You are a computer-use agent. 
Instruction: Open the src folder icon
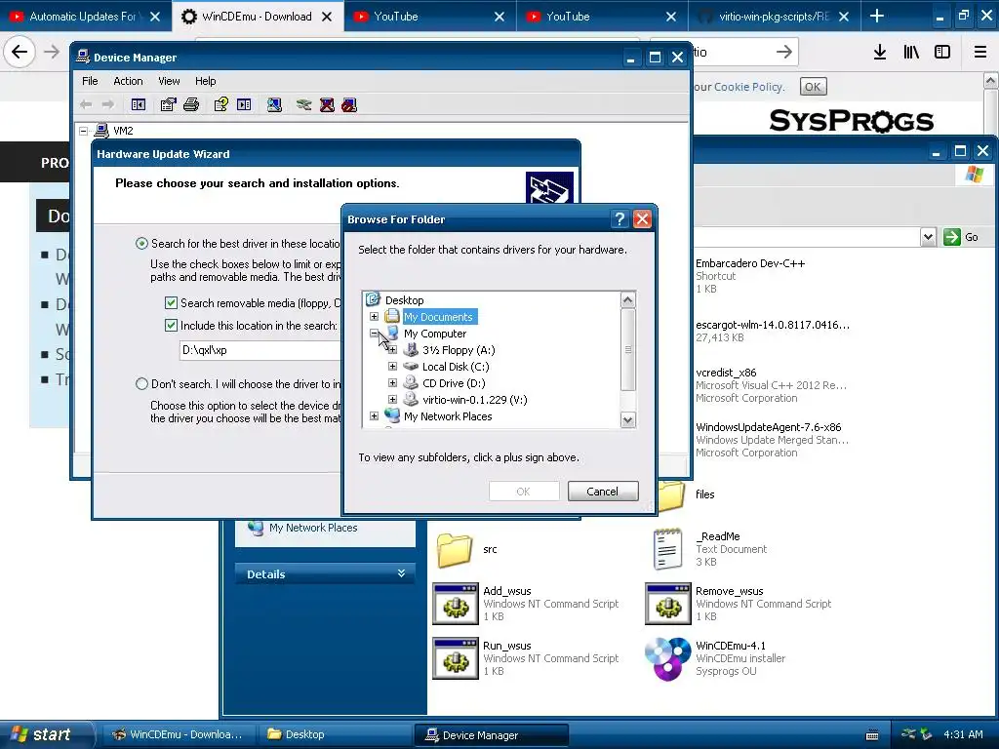[455, 550]
